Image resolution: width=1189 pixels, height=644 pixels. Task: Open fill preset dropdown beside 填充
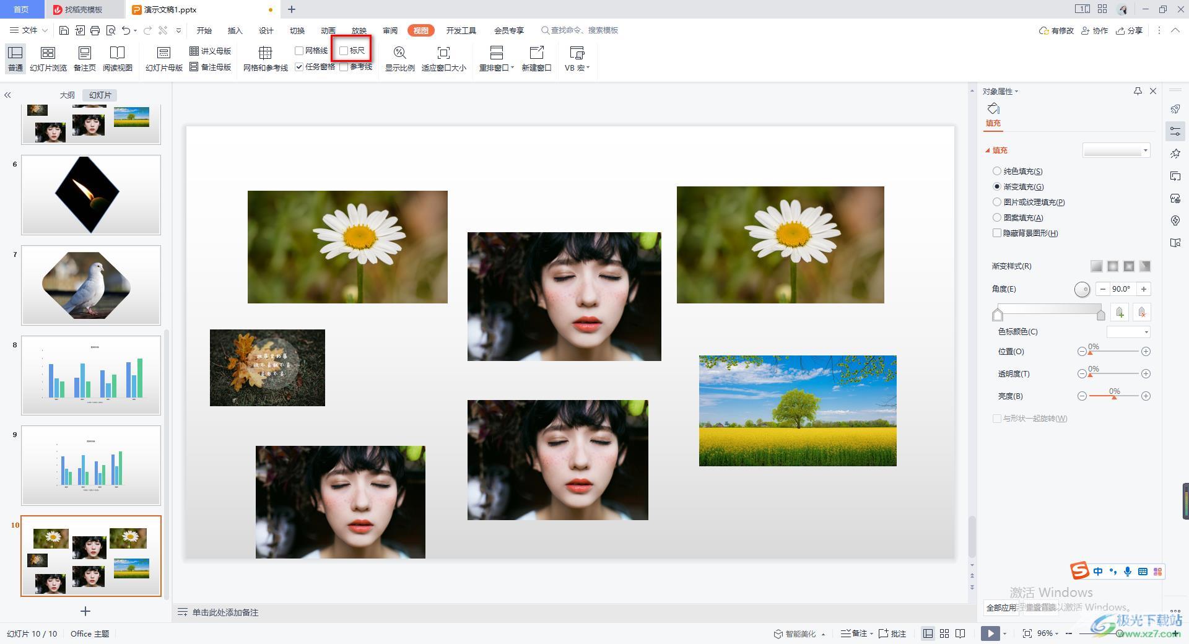tap(1116, 150)
